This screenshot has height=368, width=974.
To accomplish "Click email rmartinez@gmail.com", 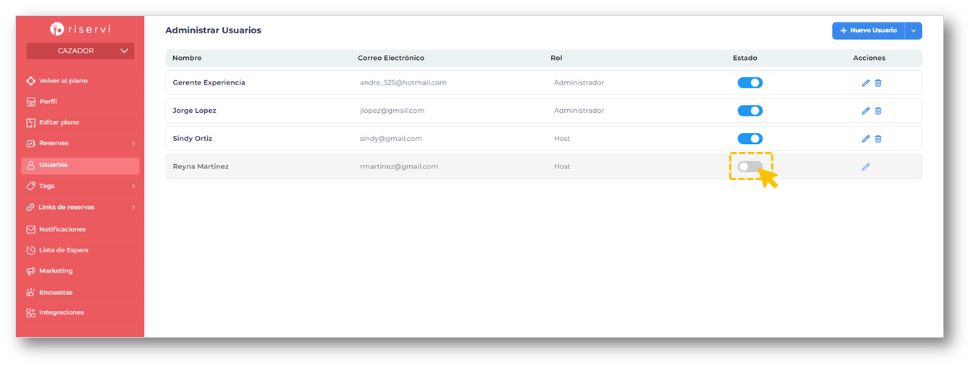I will tap(399, 166).
